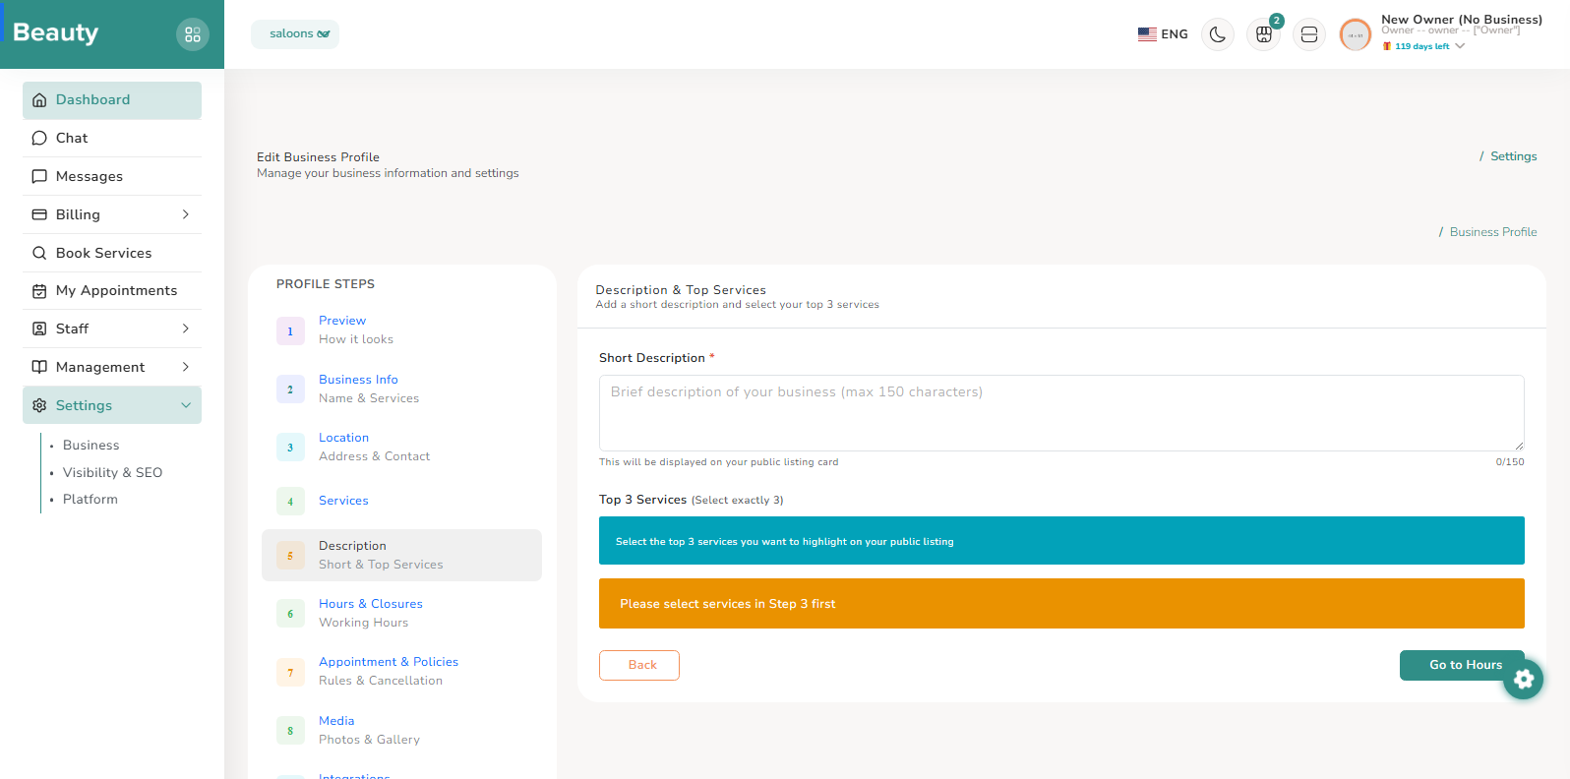Open the shop notifications icon with badge
The height and width of the screenshot is (779, 1570).
pos(1264,34)
